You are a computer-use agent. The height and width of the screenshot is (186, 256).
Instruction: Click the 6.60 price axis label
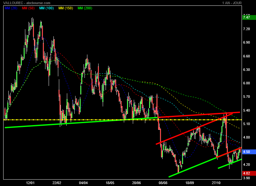tap(246, 56)
